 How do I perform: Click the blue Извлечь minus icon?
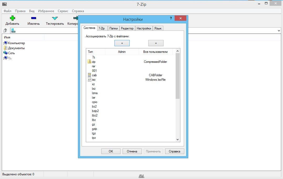tap(34, 18)
